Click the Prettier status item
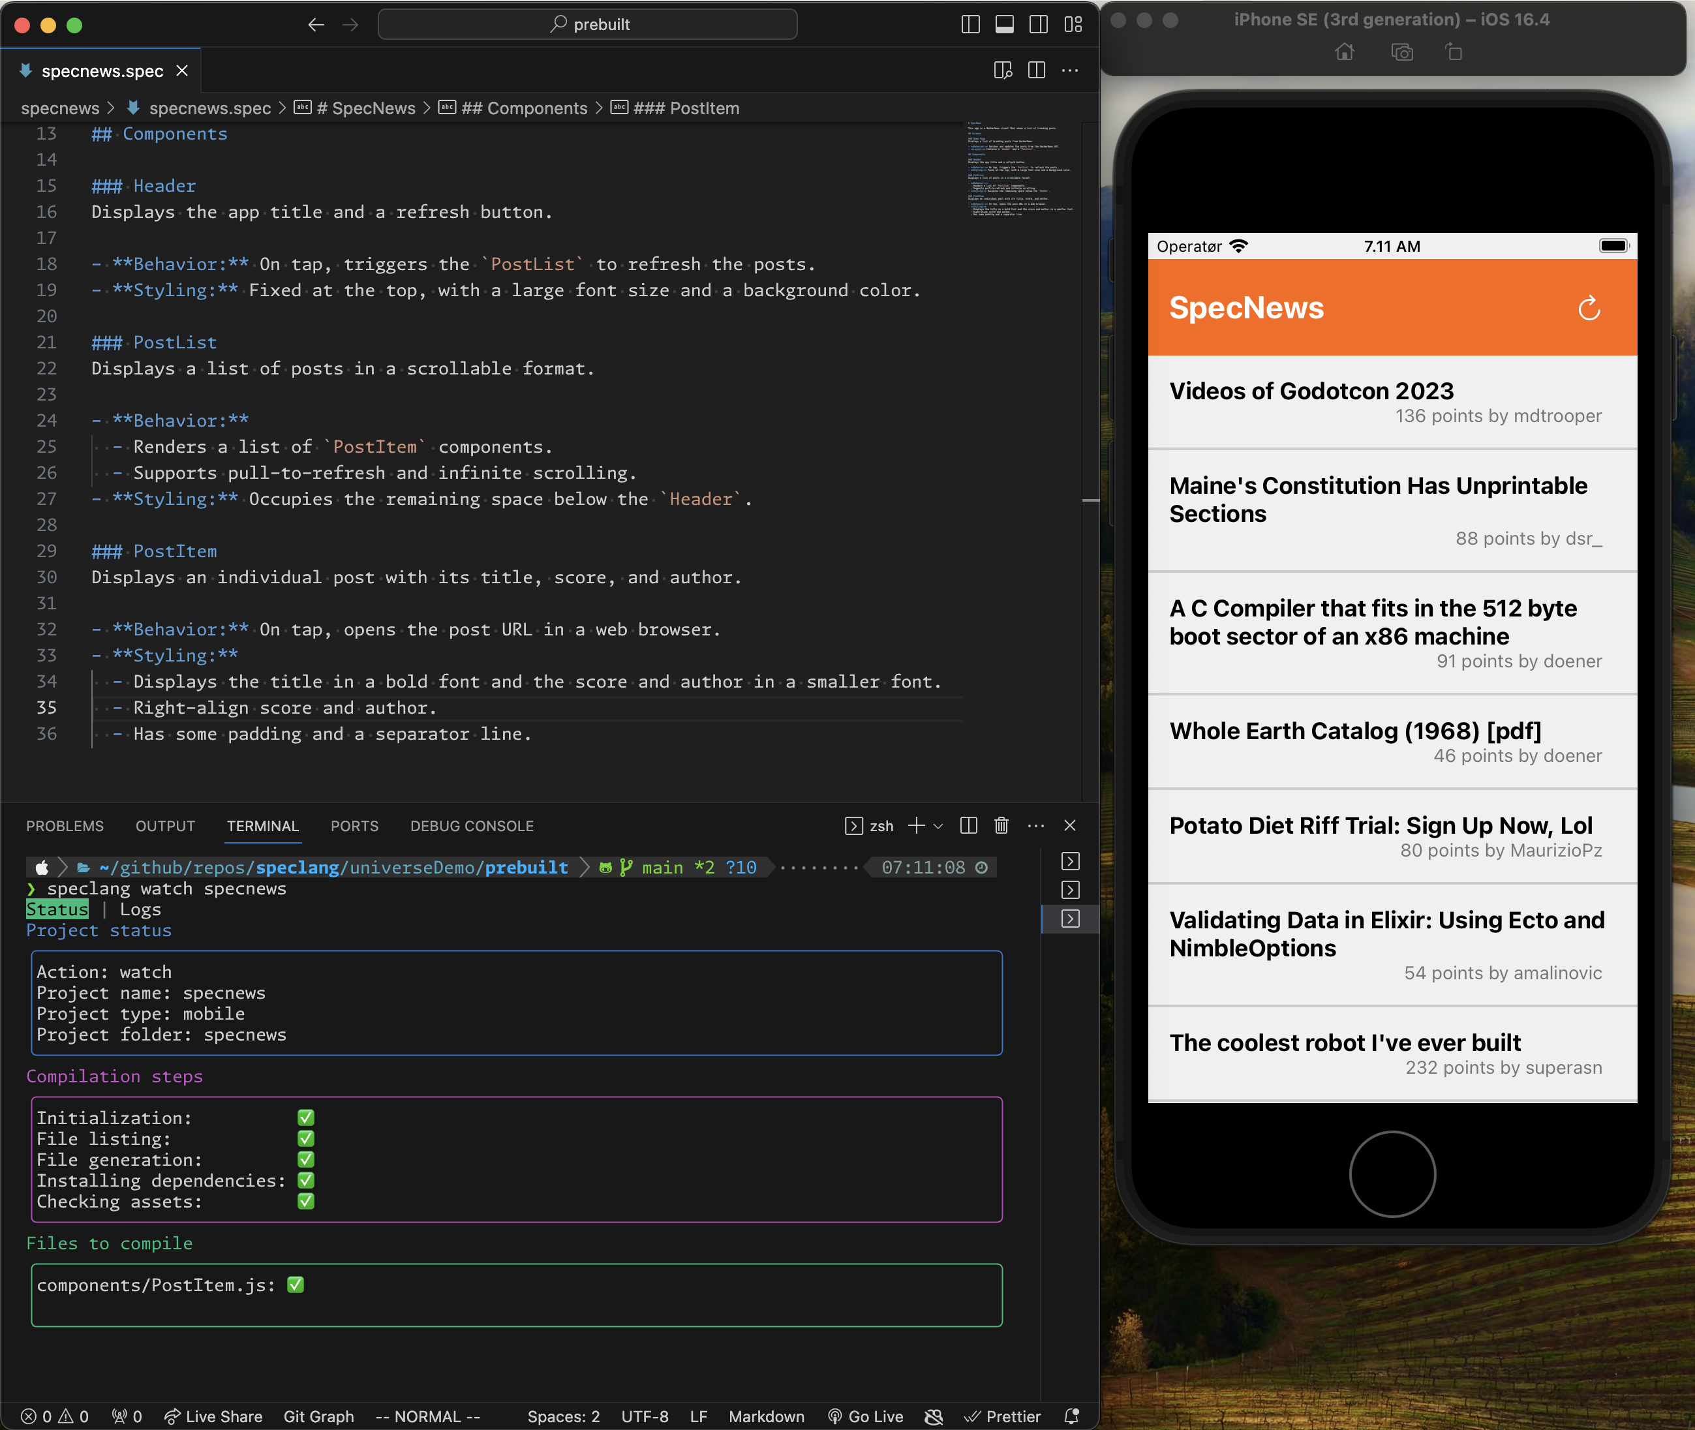Viewport: 1695px width, 1430px height. 1002,1416
